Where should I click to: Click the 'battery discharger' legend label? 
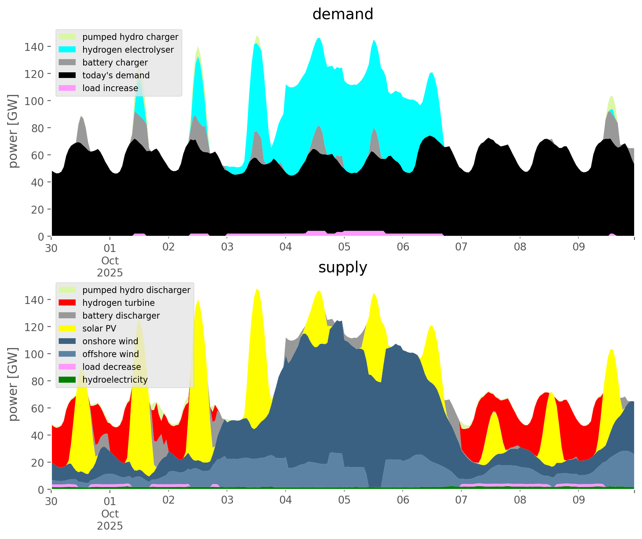[x=121, y=316]
